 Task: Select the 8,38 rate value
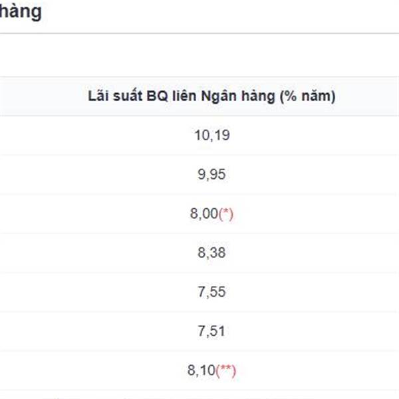click(x=211, y=253)
